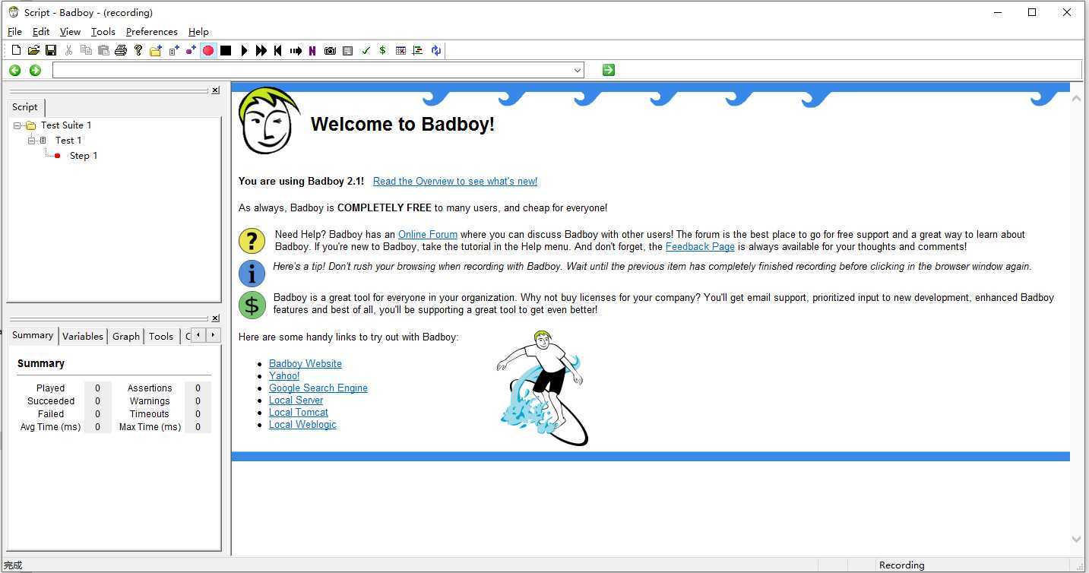Collapse the Test 1 tree node
Screen dimensions: 1089x573
(31, 141)
